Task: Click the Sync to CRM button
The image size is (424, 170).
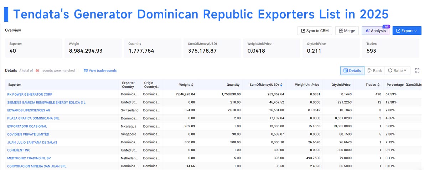Action: tap(315, 31)
